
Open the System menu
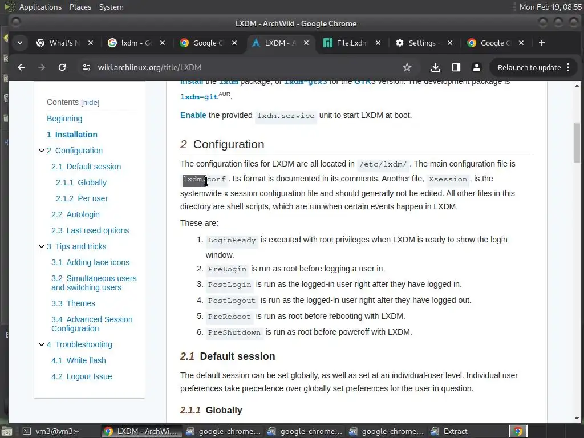[111, 7]
